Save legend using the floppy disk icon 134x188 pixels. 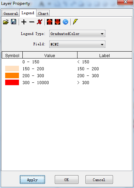[x=13, y=22]
